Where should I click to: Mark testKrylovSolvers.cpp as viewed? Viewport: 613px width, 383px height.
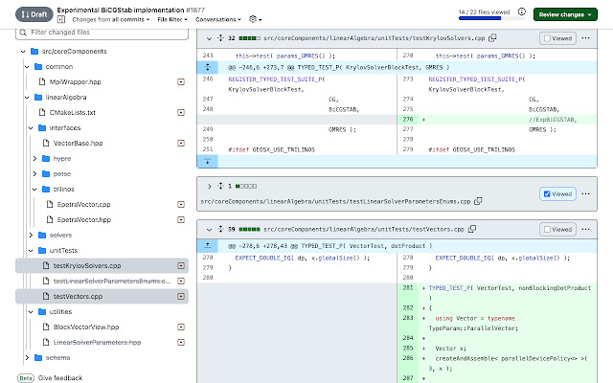pos(557,38)
